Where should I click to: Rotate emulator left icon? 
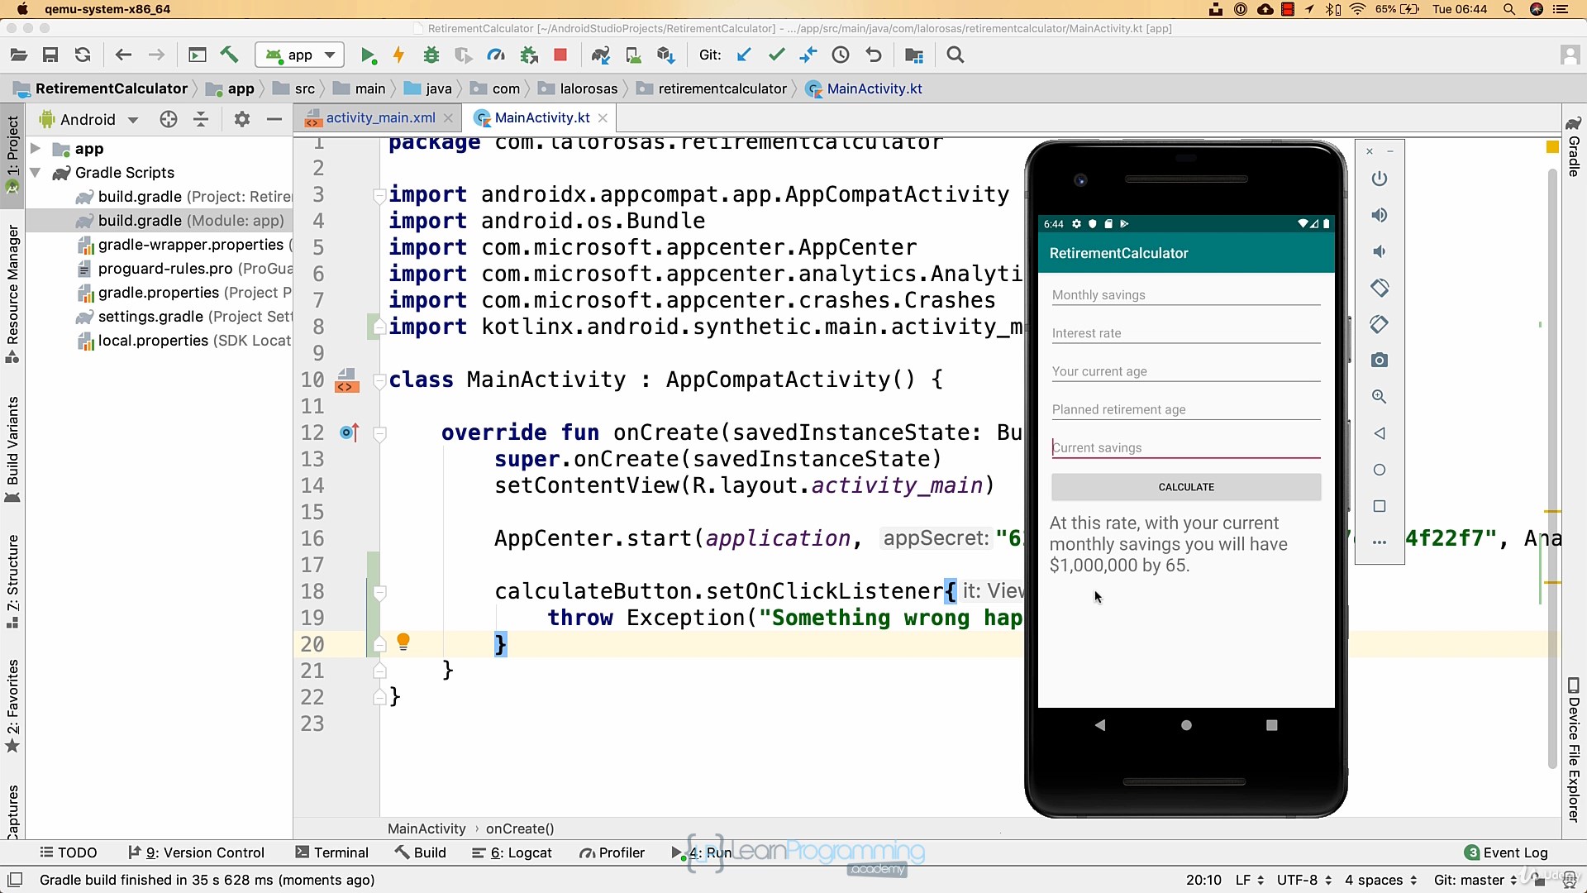(x=1379, y=288)
